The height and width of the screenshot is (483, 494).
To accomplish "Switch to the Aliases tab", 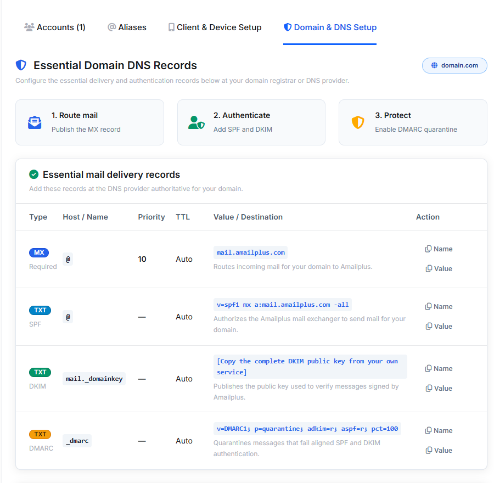I will pyautogui.click(x=127, y=27).
